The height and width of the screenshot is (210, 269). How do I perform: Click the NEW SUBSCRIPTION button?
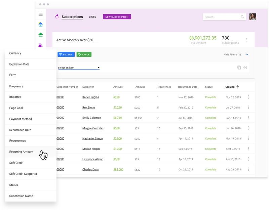[117, 16]
